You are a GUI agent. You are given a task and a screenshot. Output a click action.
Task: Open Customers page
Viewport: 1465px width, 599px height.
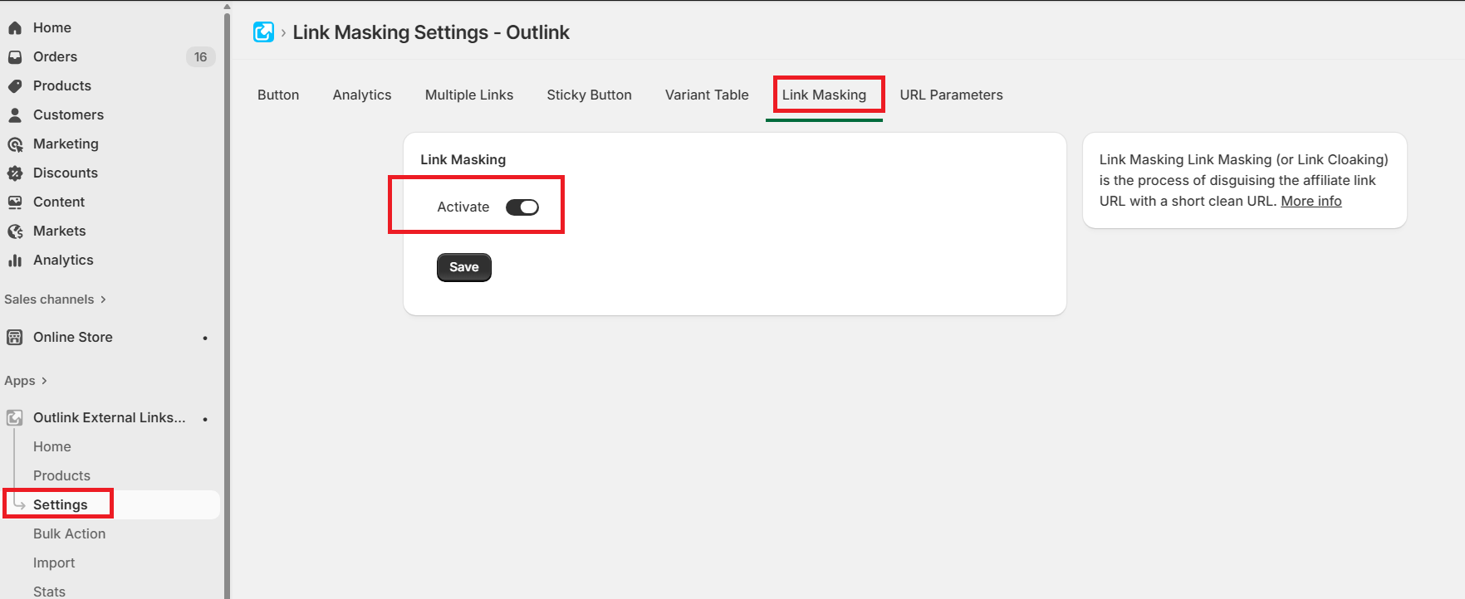click(x=68, y=114)
